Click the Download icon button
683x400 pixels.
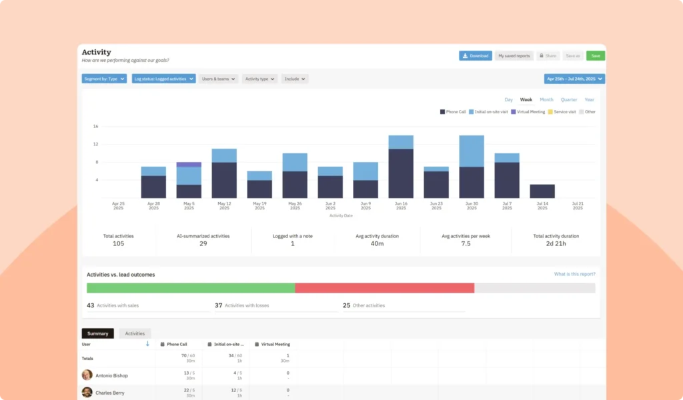(466, 56)
